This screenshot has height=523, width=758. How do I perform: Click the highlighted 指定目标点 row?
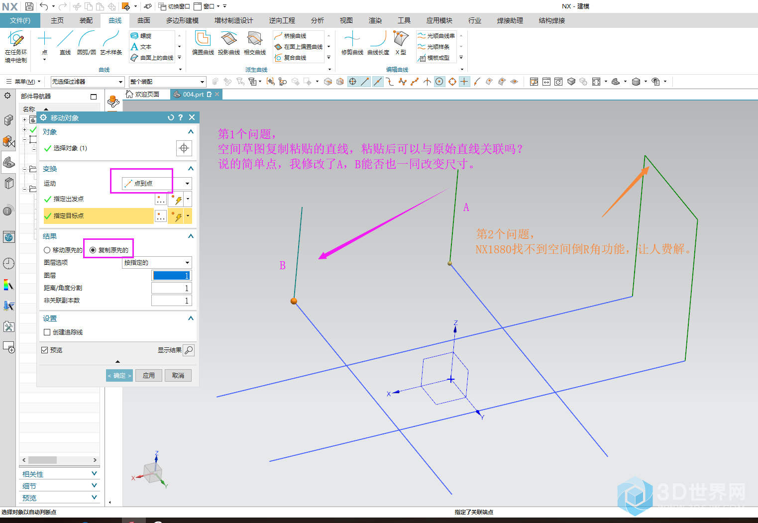[x=99, y=215]
